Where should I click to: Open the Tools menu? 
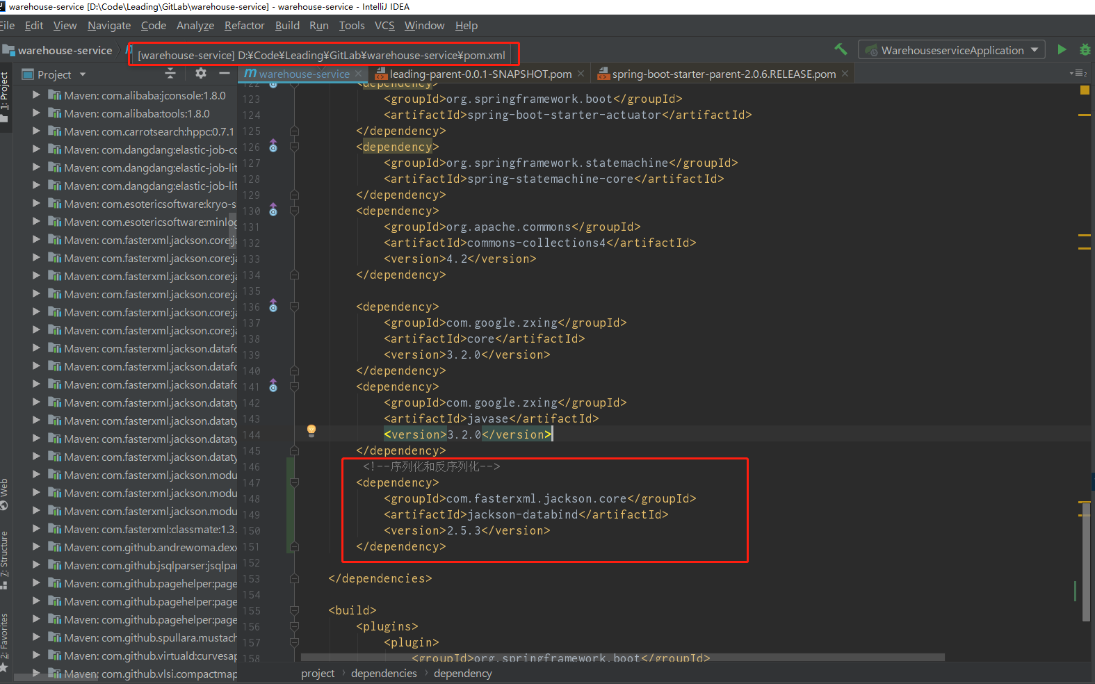click(352, 26)
